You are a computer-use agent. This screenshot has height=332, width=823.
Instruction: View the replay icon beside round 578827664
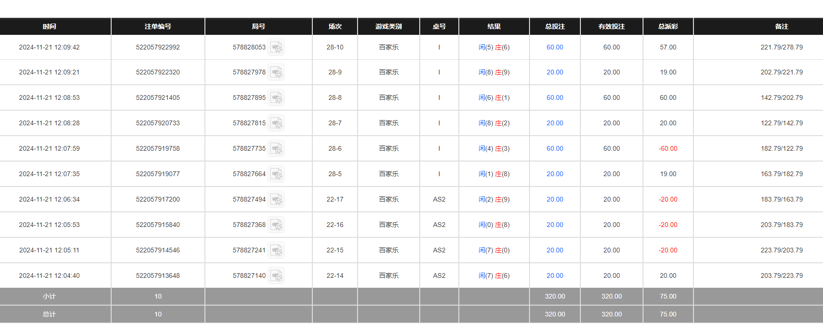click(x=276, y=174)
